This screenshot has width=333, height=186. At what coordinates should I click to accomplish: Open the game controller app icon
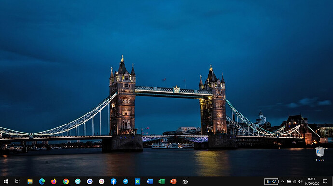point(185,181)
